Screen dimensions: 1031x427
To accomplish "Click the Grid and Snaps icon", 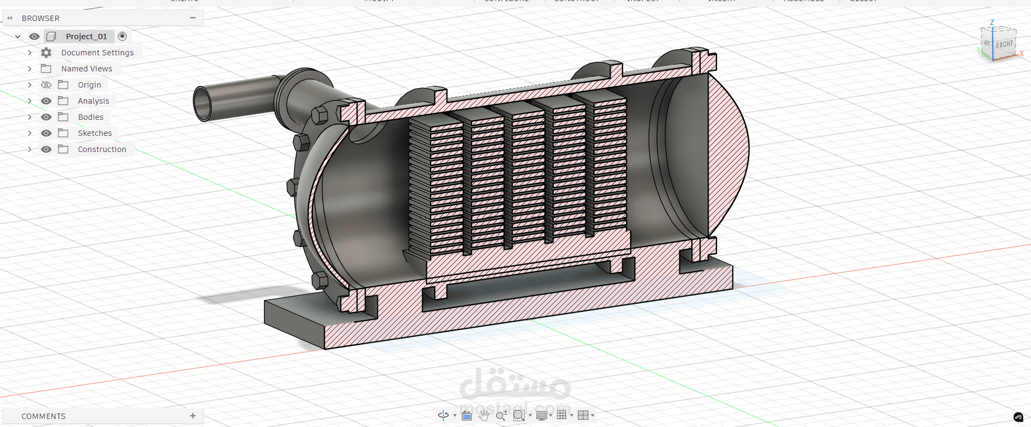I will [x=562, y=415].
